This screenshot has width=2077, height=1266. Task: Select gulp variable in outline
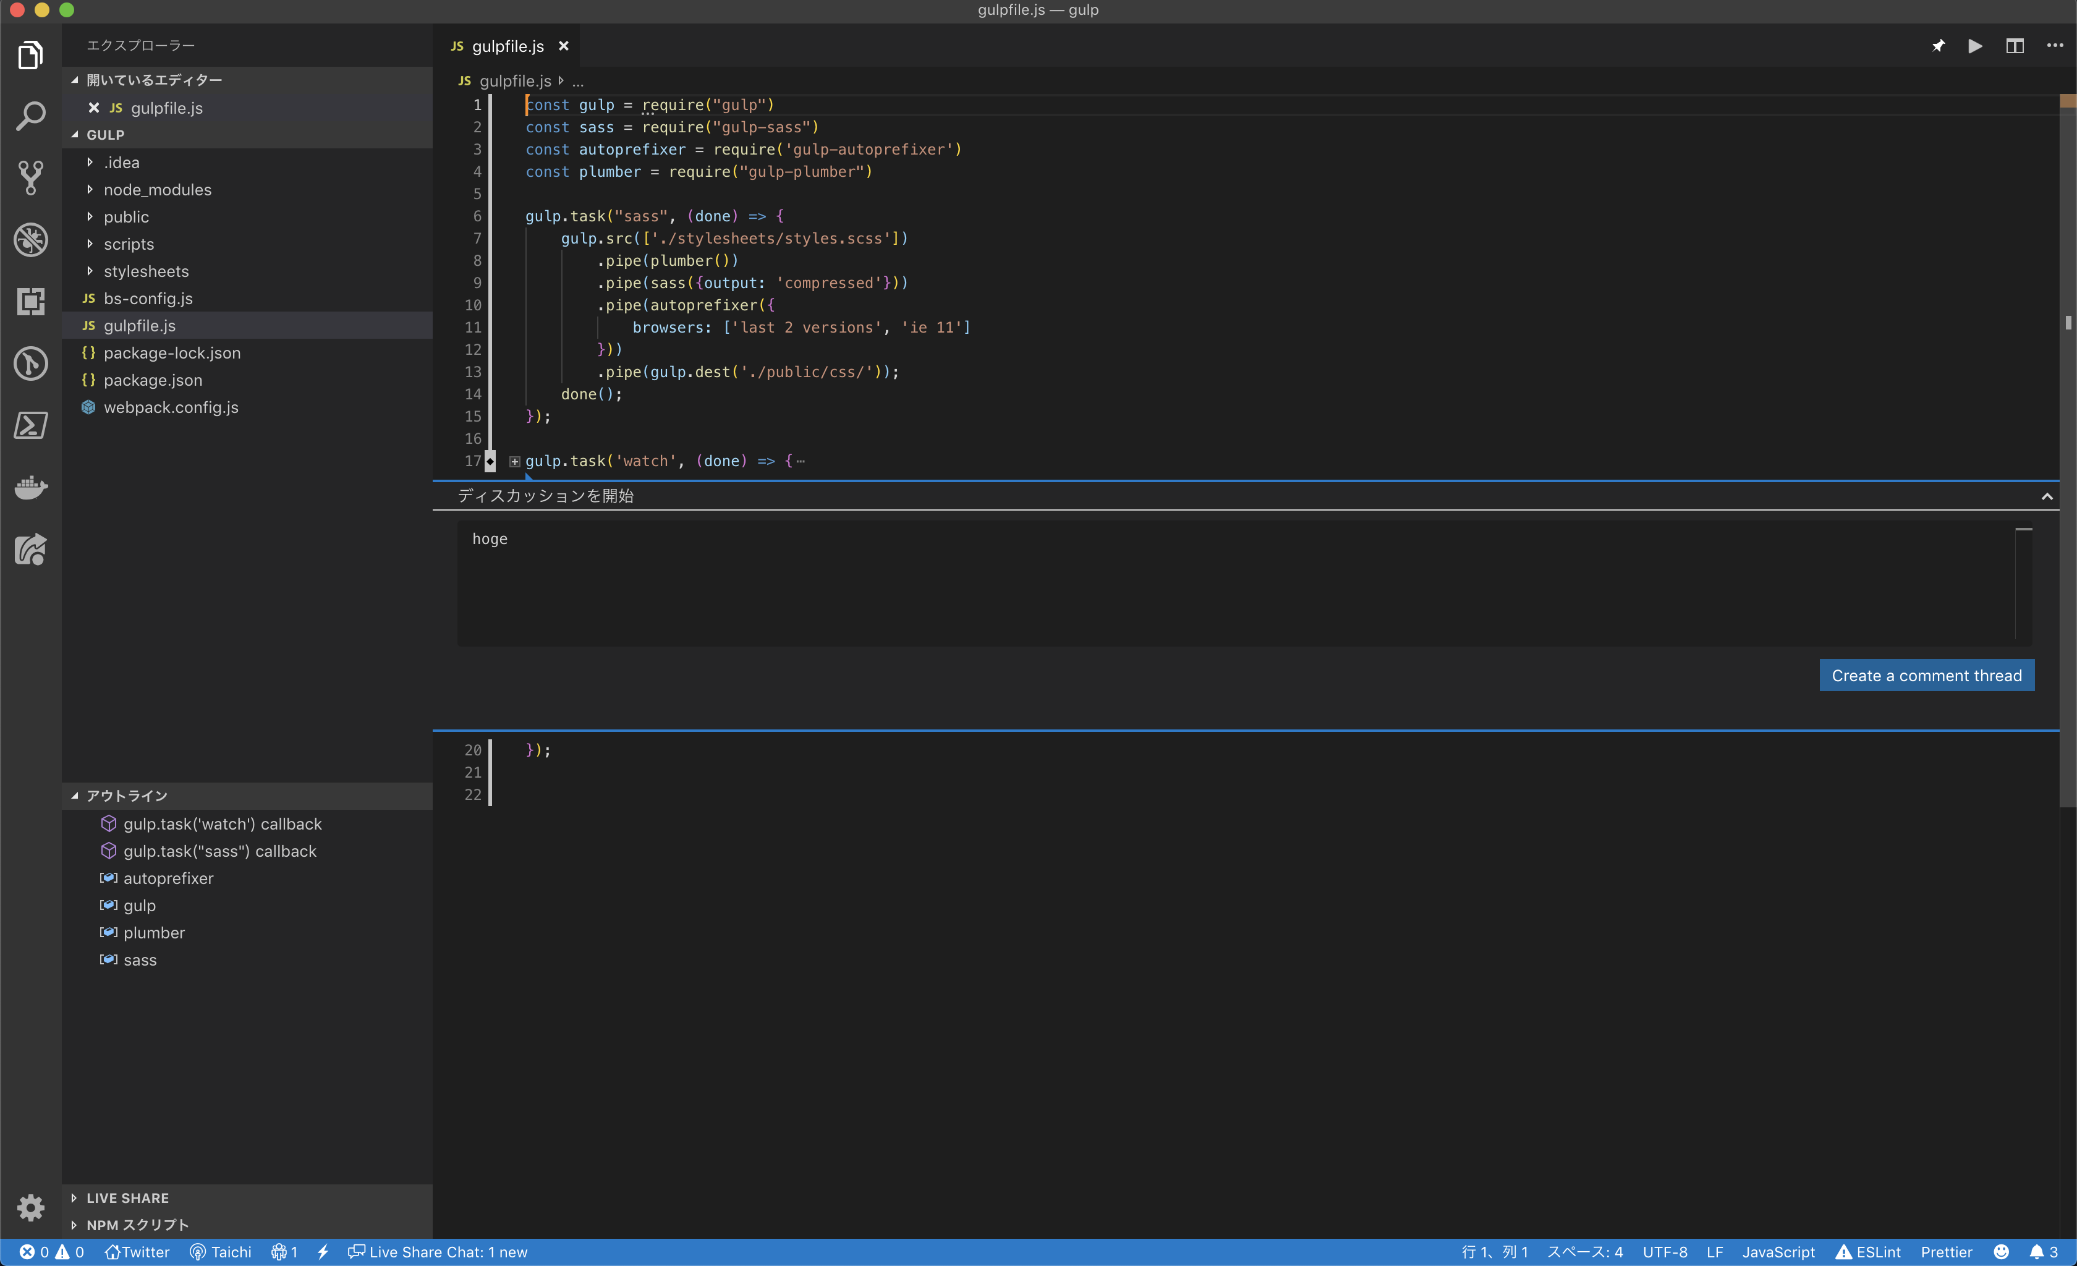coord(247,905)
